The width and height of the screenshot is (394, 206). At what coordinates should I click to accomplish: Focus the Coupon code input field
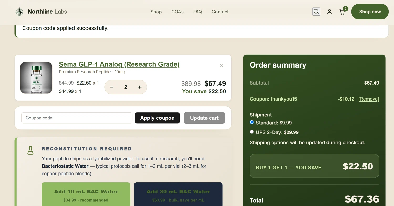pos(77,118)
